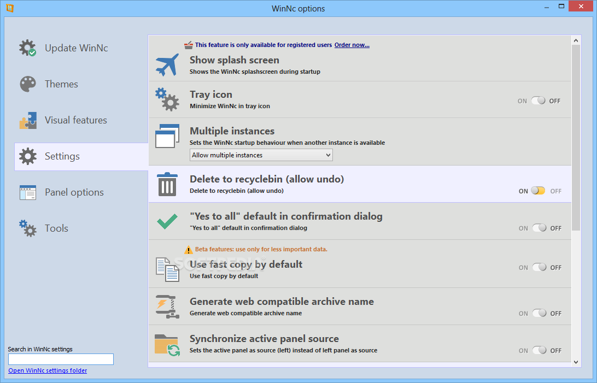Toggle Delete to recyclebin switch
This screenshot has width=597, height=383.
(539, 191)
